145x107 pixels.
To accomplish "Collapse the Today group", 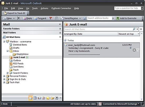I will (x=65, y=40).
